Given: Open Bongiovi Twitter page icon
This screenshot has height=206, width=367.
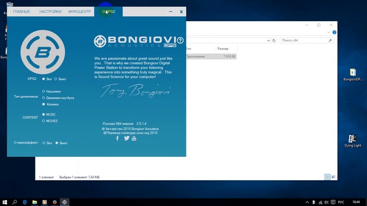Looking at the screenshot, I should click(x=127, y=138).
